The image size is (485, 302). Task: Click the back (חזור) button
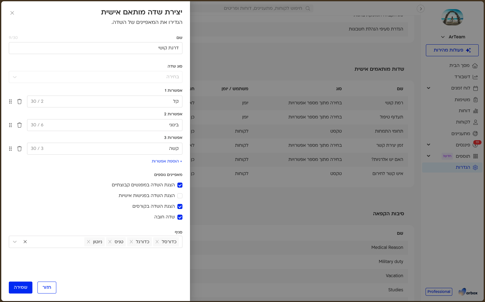tap(47, 288)
